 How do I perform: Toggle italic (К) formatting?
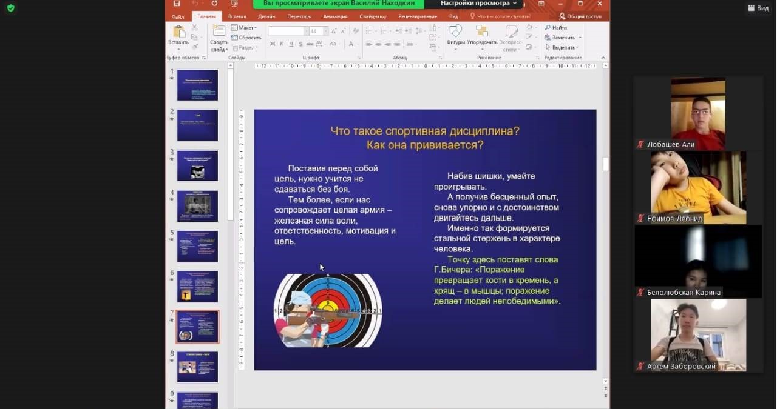(282, 44)
